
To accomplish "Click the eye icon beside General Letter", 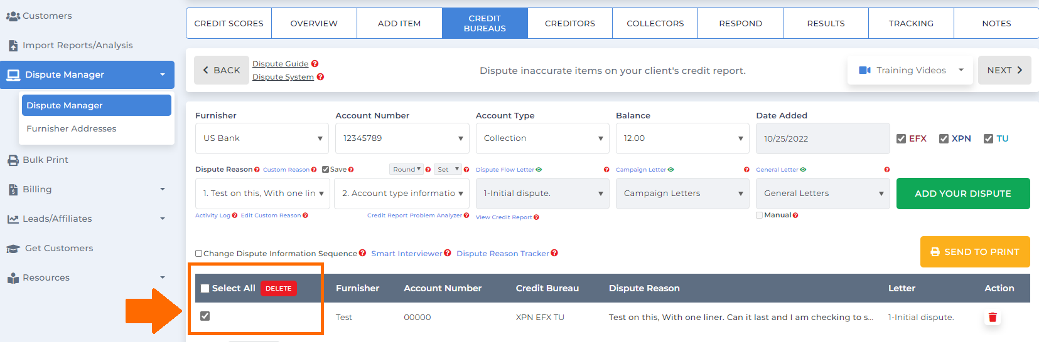I will click(x=803, y=170).
